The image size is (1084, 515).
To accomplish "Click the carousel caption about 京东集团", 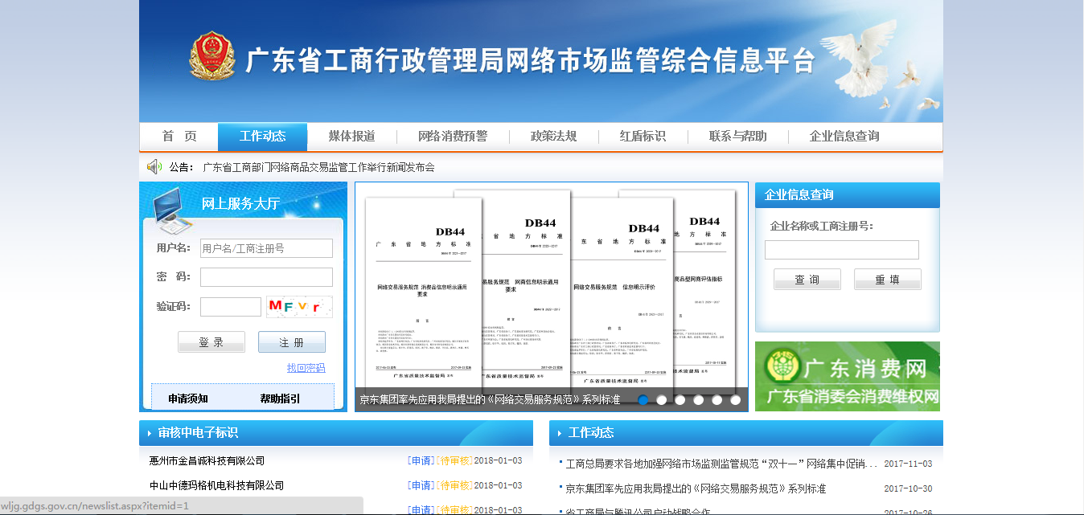I will 490,399.
